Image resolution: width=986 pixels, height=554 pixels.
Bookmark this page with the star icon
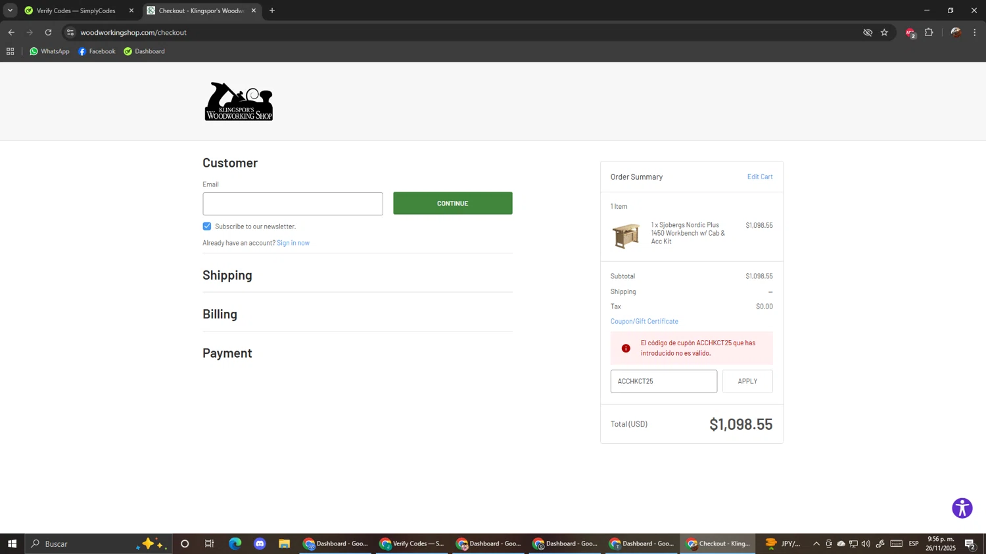click(x=884, y=32)
